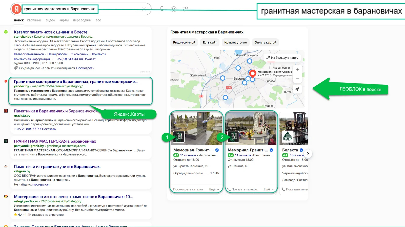Zoom in on the map
Screen dimensions: 405x227
(297, 69)
